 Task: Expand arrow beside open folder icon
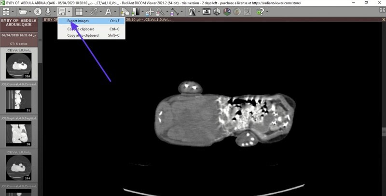click(x=30, y=12)
